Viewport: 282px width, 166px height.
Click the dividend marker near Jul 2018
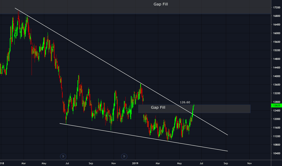click(63, 156)
